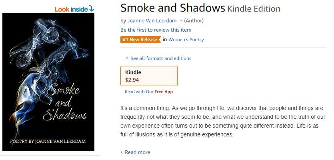The height and width of the screenshot is (160, 334).
Task: Click the Free App bold text
Action: click(164, 92)
